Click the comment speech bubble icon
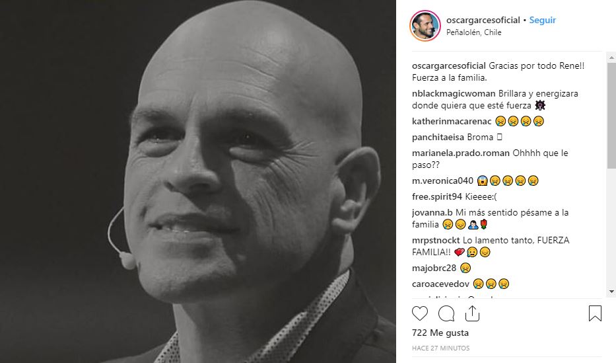 coord(446,313)
